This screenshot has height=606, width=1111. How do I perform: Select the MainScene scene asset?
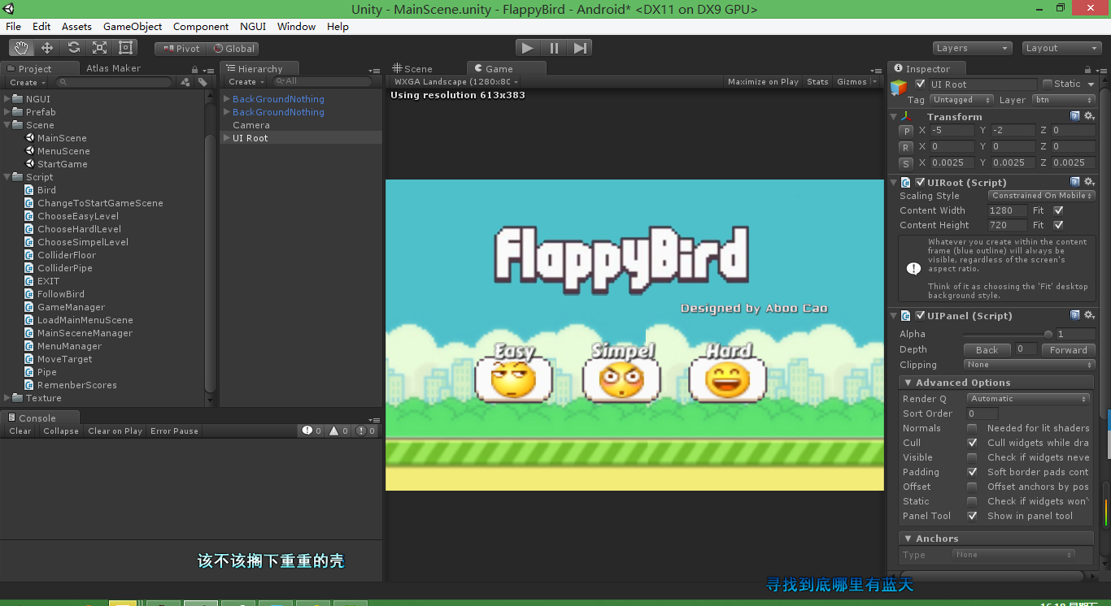62,138
